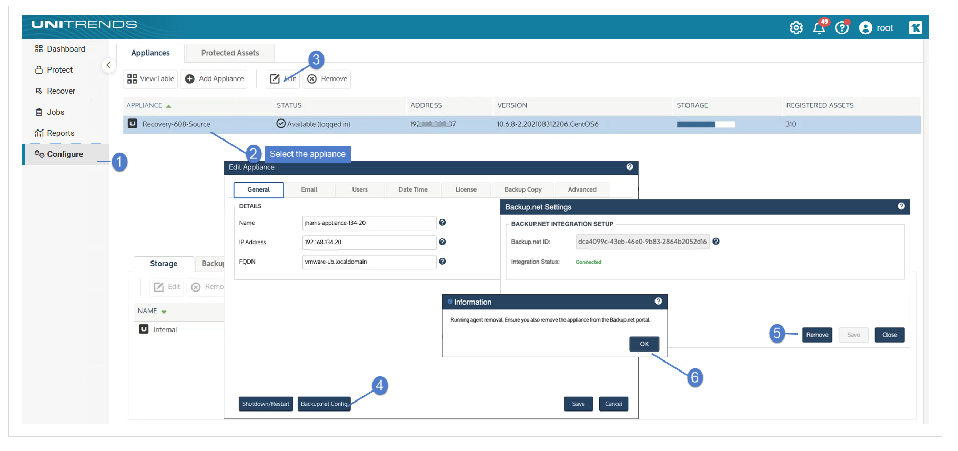Click Close in Backup.net Settings
The width and height of the screenshot is (958, 451).
pyautogui.click(x=890, y=335)
